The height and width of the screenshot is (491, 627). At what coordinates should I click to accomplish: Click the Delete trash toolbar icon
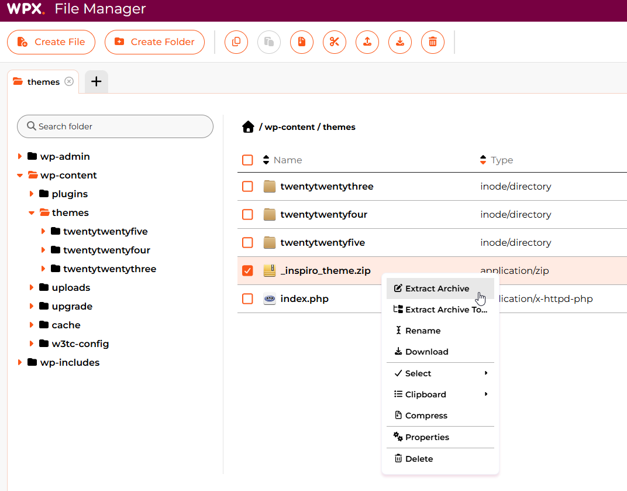(433, 42)
